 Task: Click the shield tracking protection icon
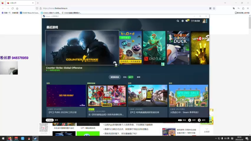pyautogui.click(x=37, y=8)
